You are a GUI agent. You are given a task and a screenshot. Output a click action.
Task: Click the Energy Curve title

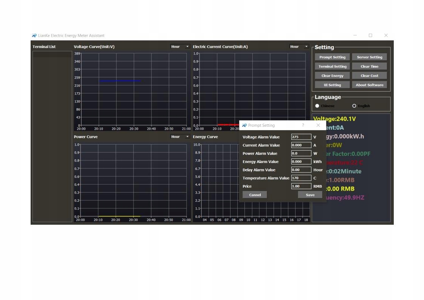tap(205, 137)
